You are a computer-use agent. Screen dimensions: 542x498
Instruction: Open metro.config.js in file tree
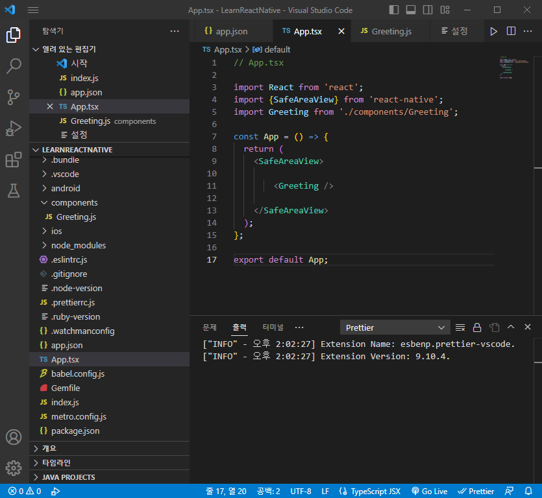tap(109, 417)
